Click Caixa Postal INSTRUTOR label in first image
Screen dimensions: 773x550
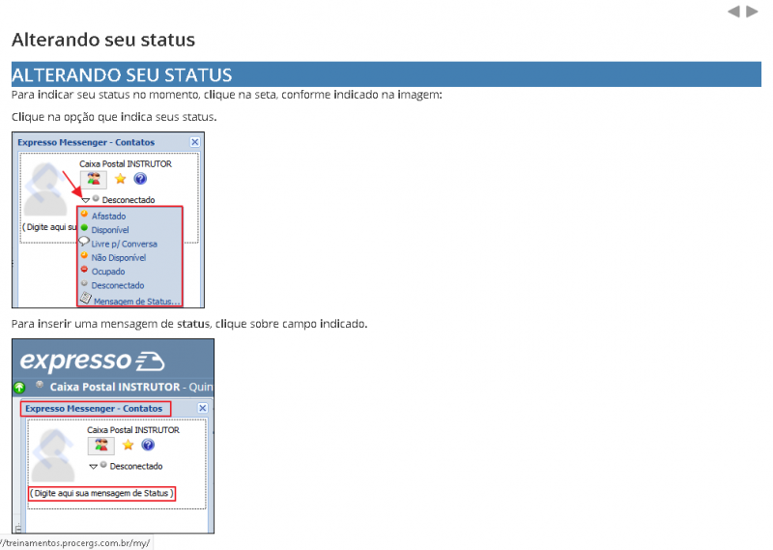point(126,163)
